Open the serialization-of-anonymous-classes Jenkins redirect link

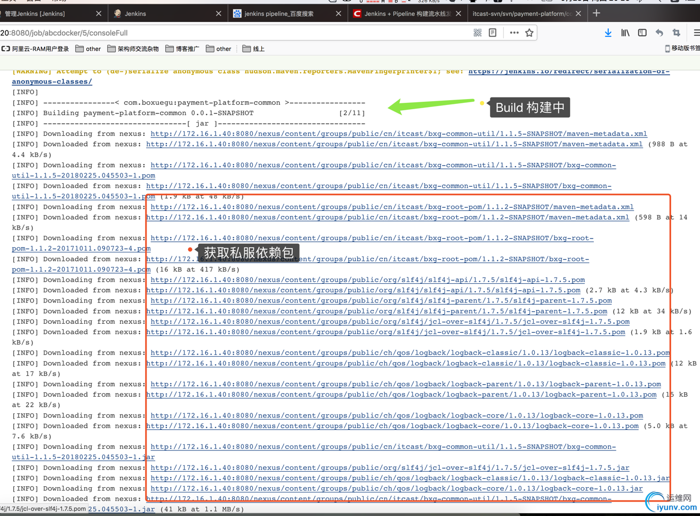(569, 71)
